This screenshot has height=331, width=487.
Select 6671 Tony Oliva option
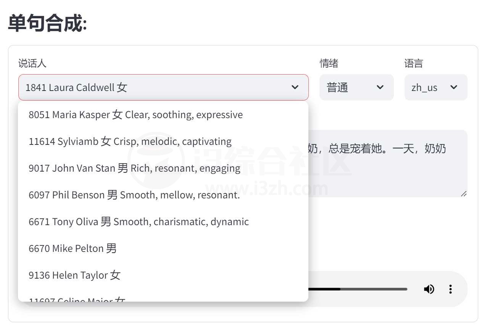click(163, 222)
